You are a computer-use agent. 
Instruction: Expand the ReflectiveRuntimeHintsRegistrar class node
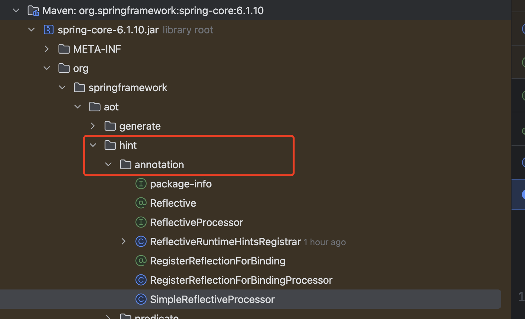coord(124,242)
